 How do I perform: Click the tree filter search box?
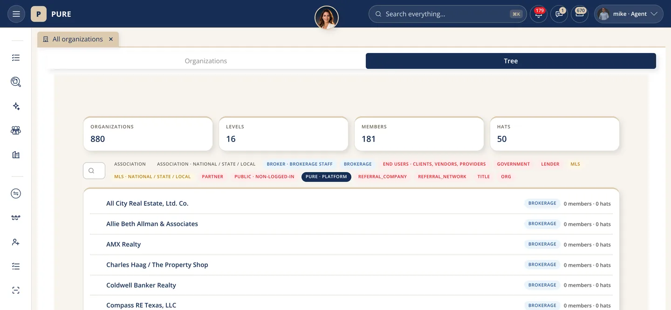coord(94,170)
